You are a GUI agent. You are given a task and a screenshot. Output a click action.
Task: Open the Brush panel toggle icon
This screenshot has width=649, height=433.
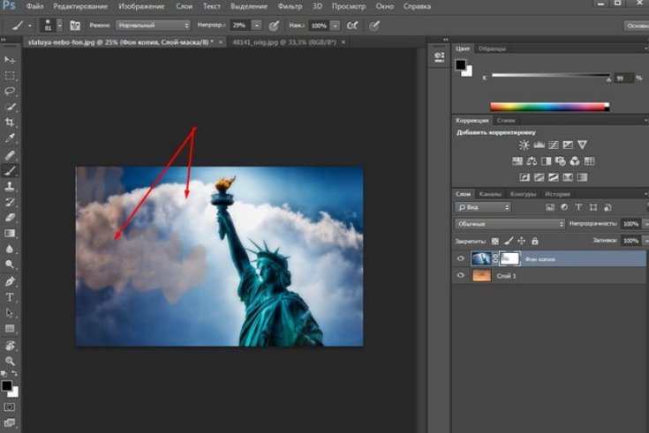[x=75, y=26]
